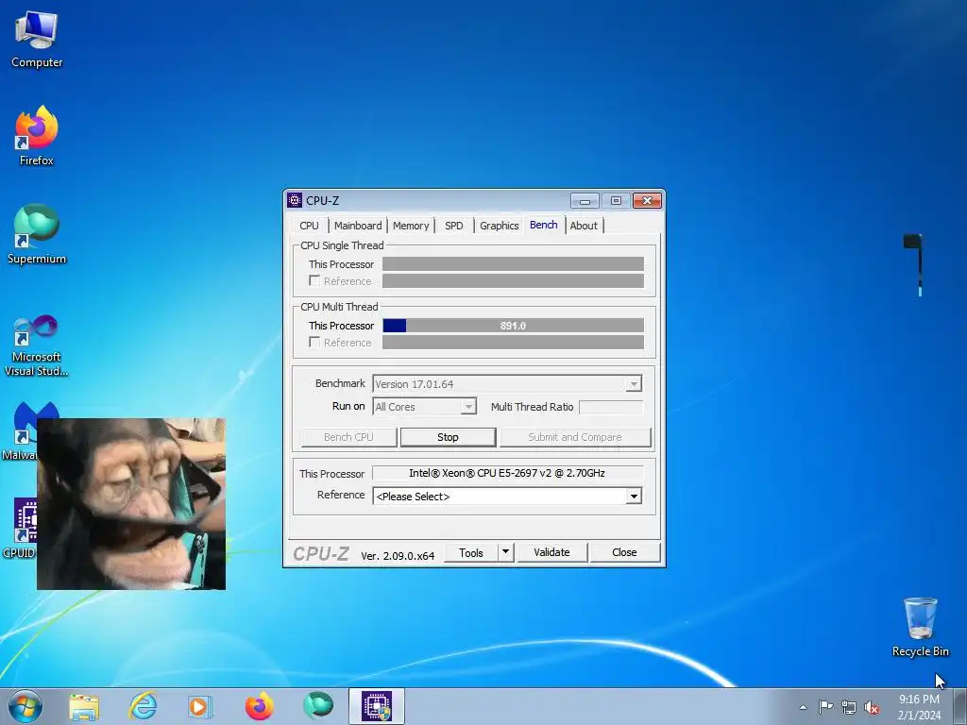
Task: Click the muted volume tray icon
Action: coord(872,707)
